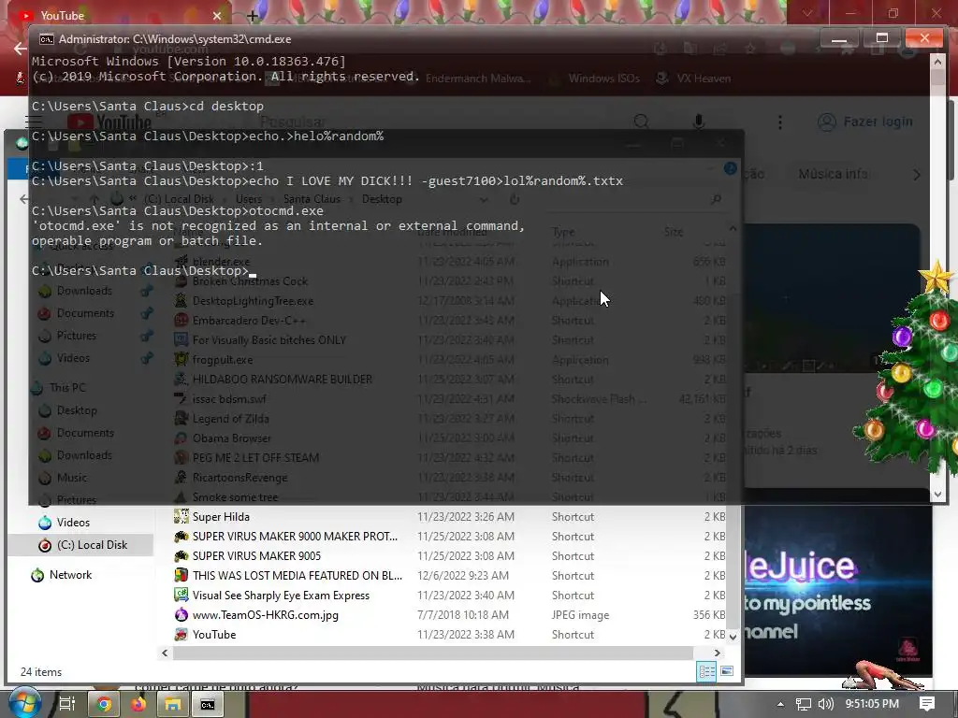Open the VX Heaven bookmark
This screenshot has width=958, height=718.
693,79
